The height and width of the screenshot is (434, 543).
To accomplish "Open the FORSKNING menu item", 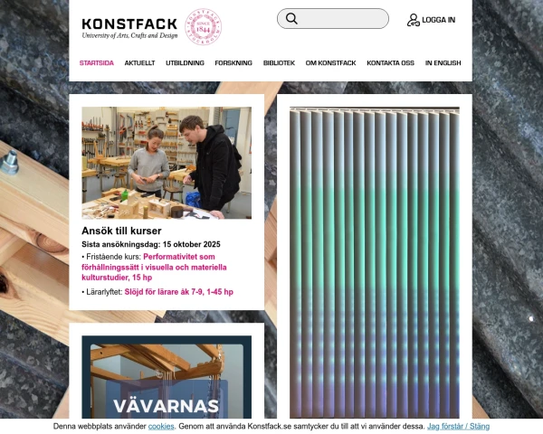I will pyautogui.click(x=233, y=63).
